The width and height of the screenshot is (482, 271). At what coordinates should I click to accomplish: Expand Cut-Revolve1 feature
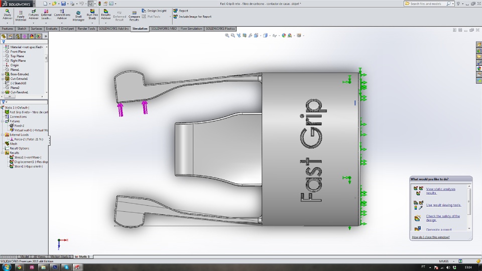(3, 92)
